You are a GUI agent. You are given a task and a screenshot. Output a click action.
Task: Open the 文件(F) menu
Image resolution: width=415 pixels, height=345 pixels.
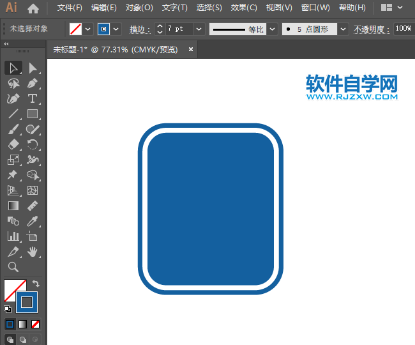click(70, 8)
